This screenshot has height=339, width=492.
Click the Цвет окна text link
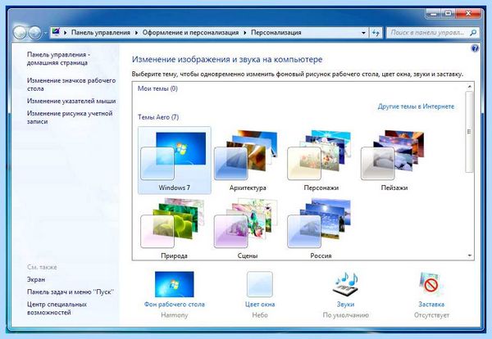(260, 305)
